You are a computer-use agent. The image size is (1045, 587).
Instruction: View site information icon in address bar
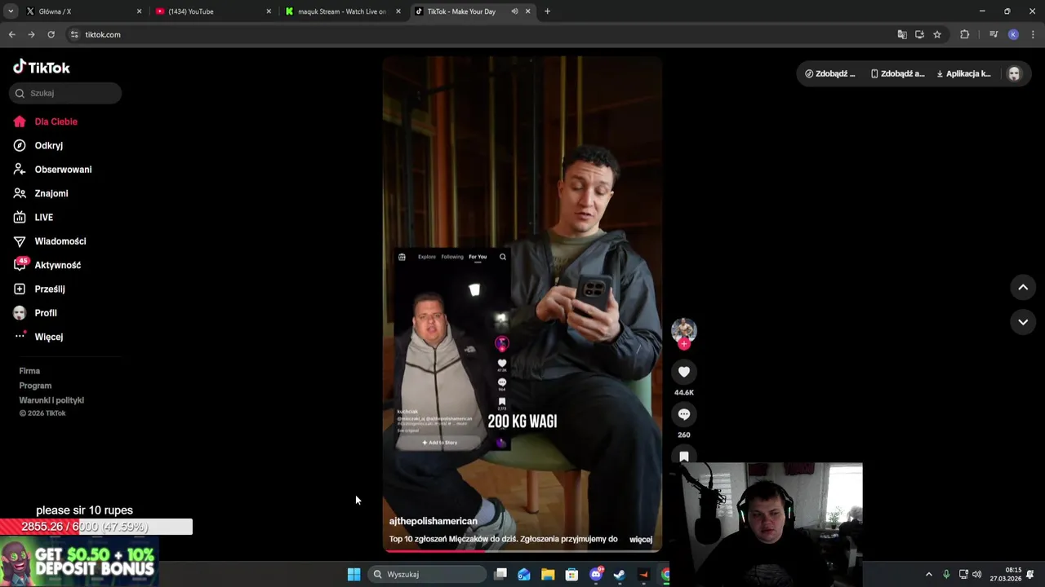[74, 34]
